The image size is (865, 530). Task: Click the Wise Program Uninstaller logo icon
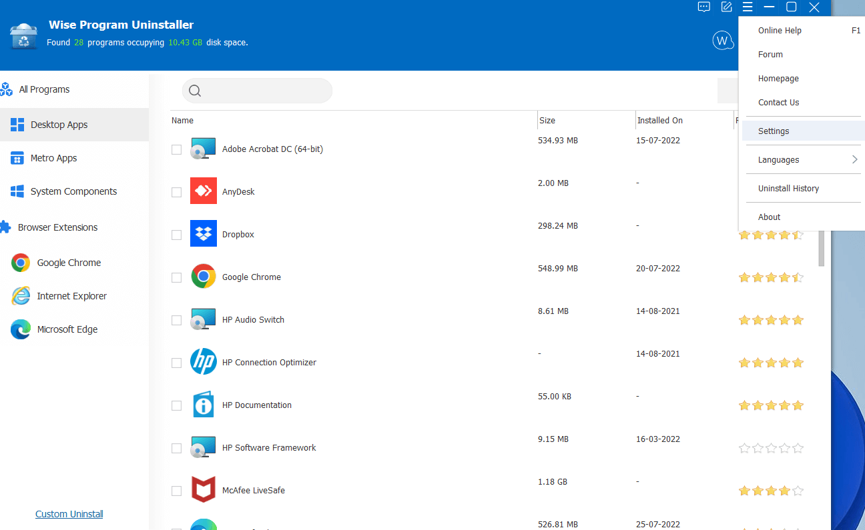24,37
